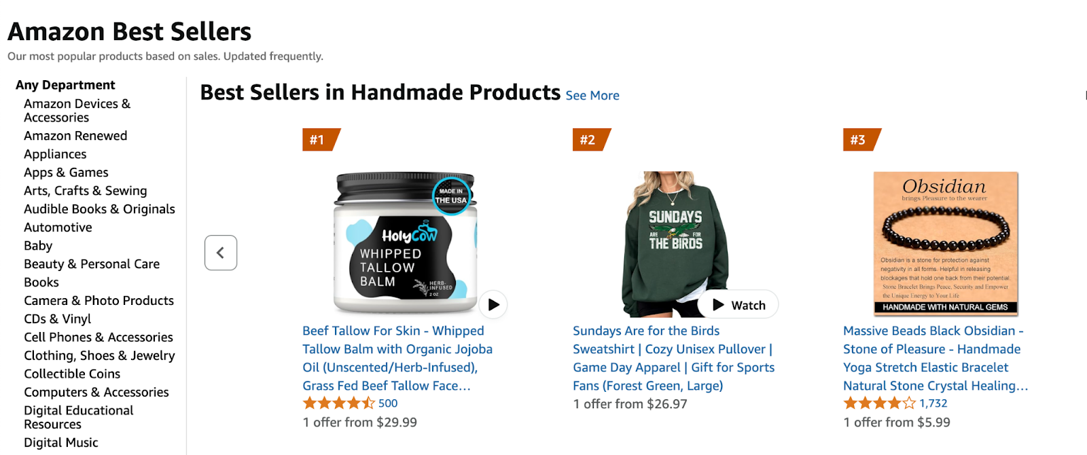Click the star rating under the tallow balm
Viewport: 1087px width, 455px height.
[x=336, y=403]
